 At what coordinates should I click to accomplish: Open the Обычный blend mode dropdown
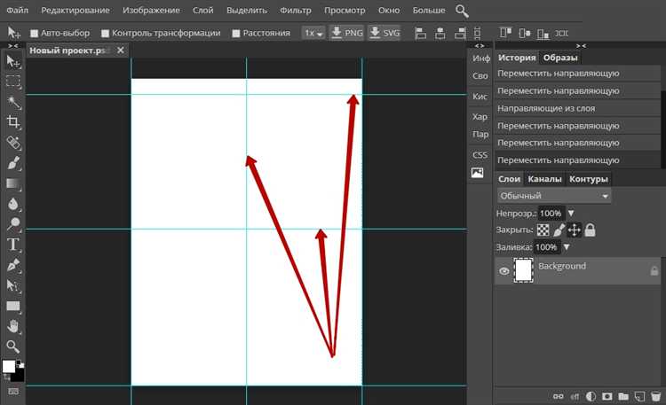click(554, 196)
